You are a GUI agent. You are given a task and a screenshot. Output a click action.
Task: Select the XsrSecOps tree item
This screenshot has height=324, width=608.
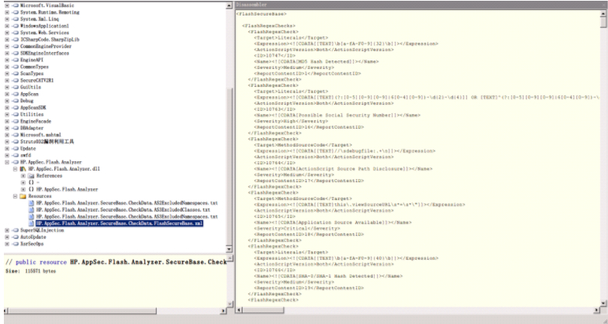click(x=32, y=243)
